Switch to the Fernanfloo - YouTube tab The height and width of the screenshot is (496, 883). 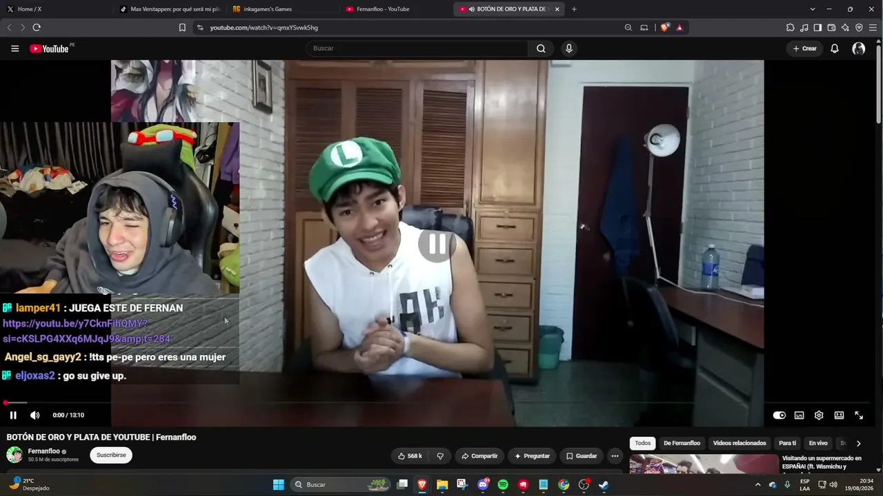click(x=395, y=9)
